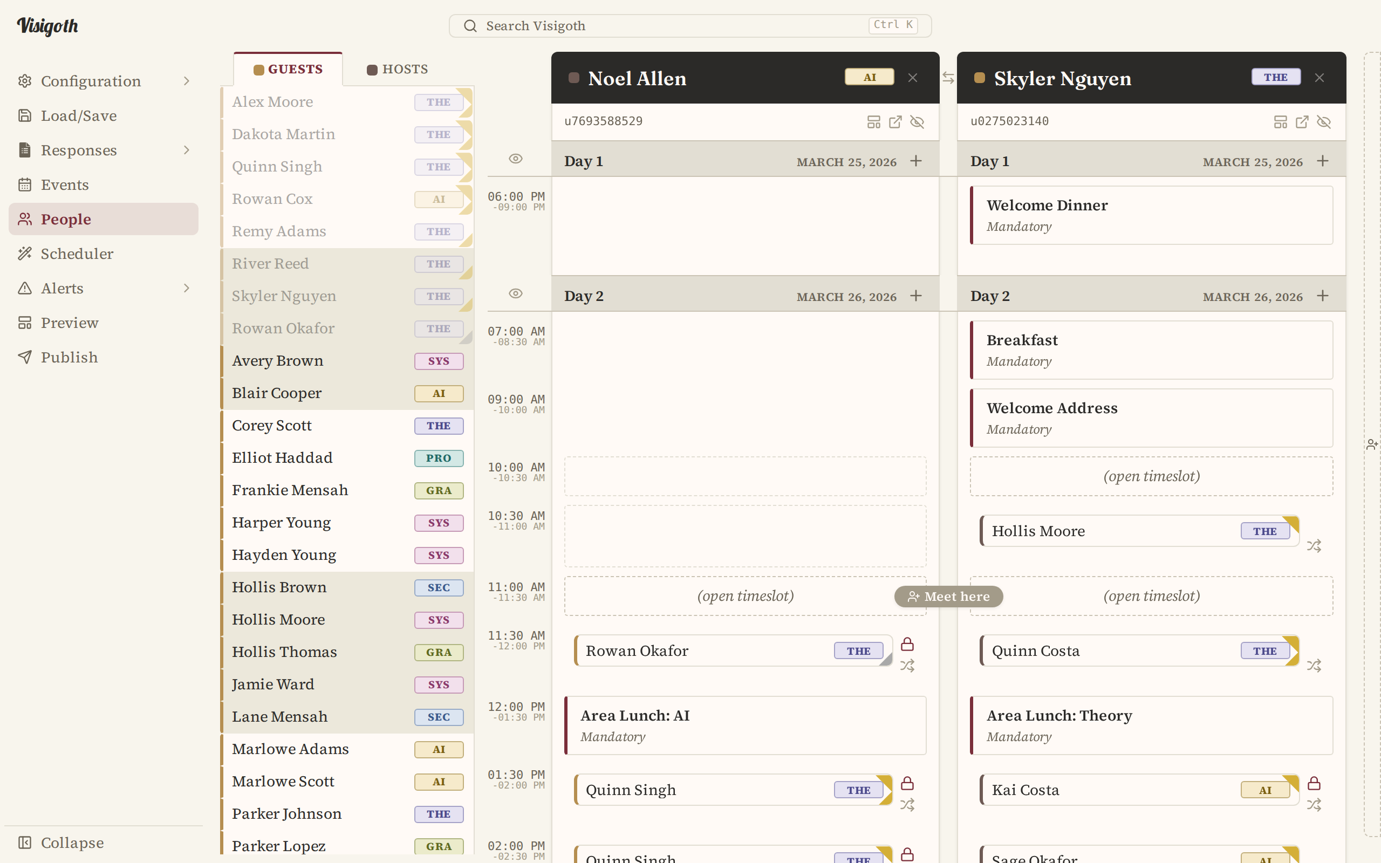Image resolution: width=1381 pixels, height=863 pixels.
Task: Switch to the Guests tab
Action: pyautogui.click(x=288, y=69)
